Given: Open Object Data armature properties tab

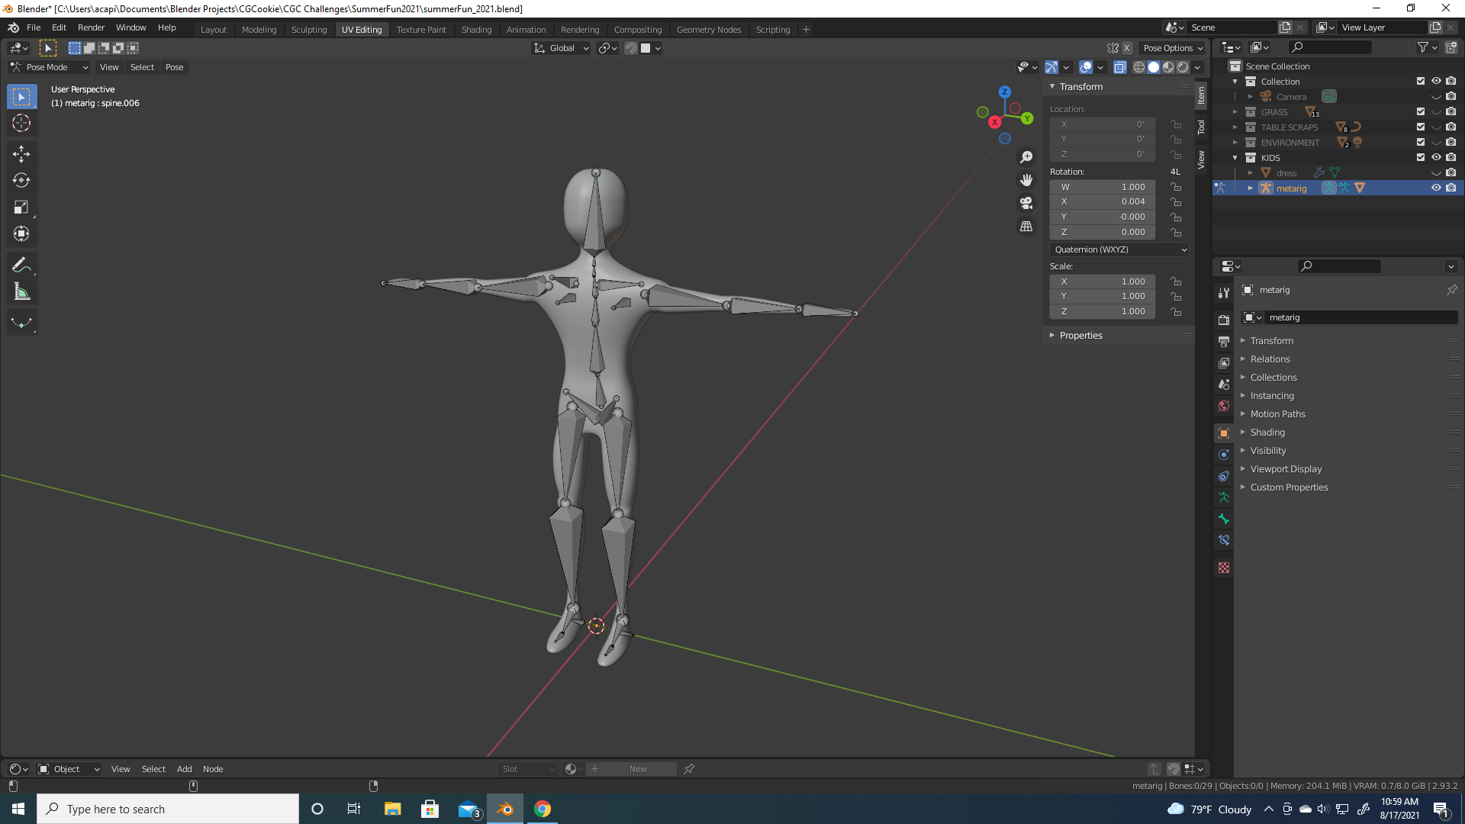Looking at the screenshot, I should [1224, 497].
